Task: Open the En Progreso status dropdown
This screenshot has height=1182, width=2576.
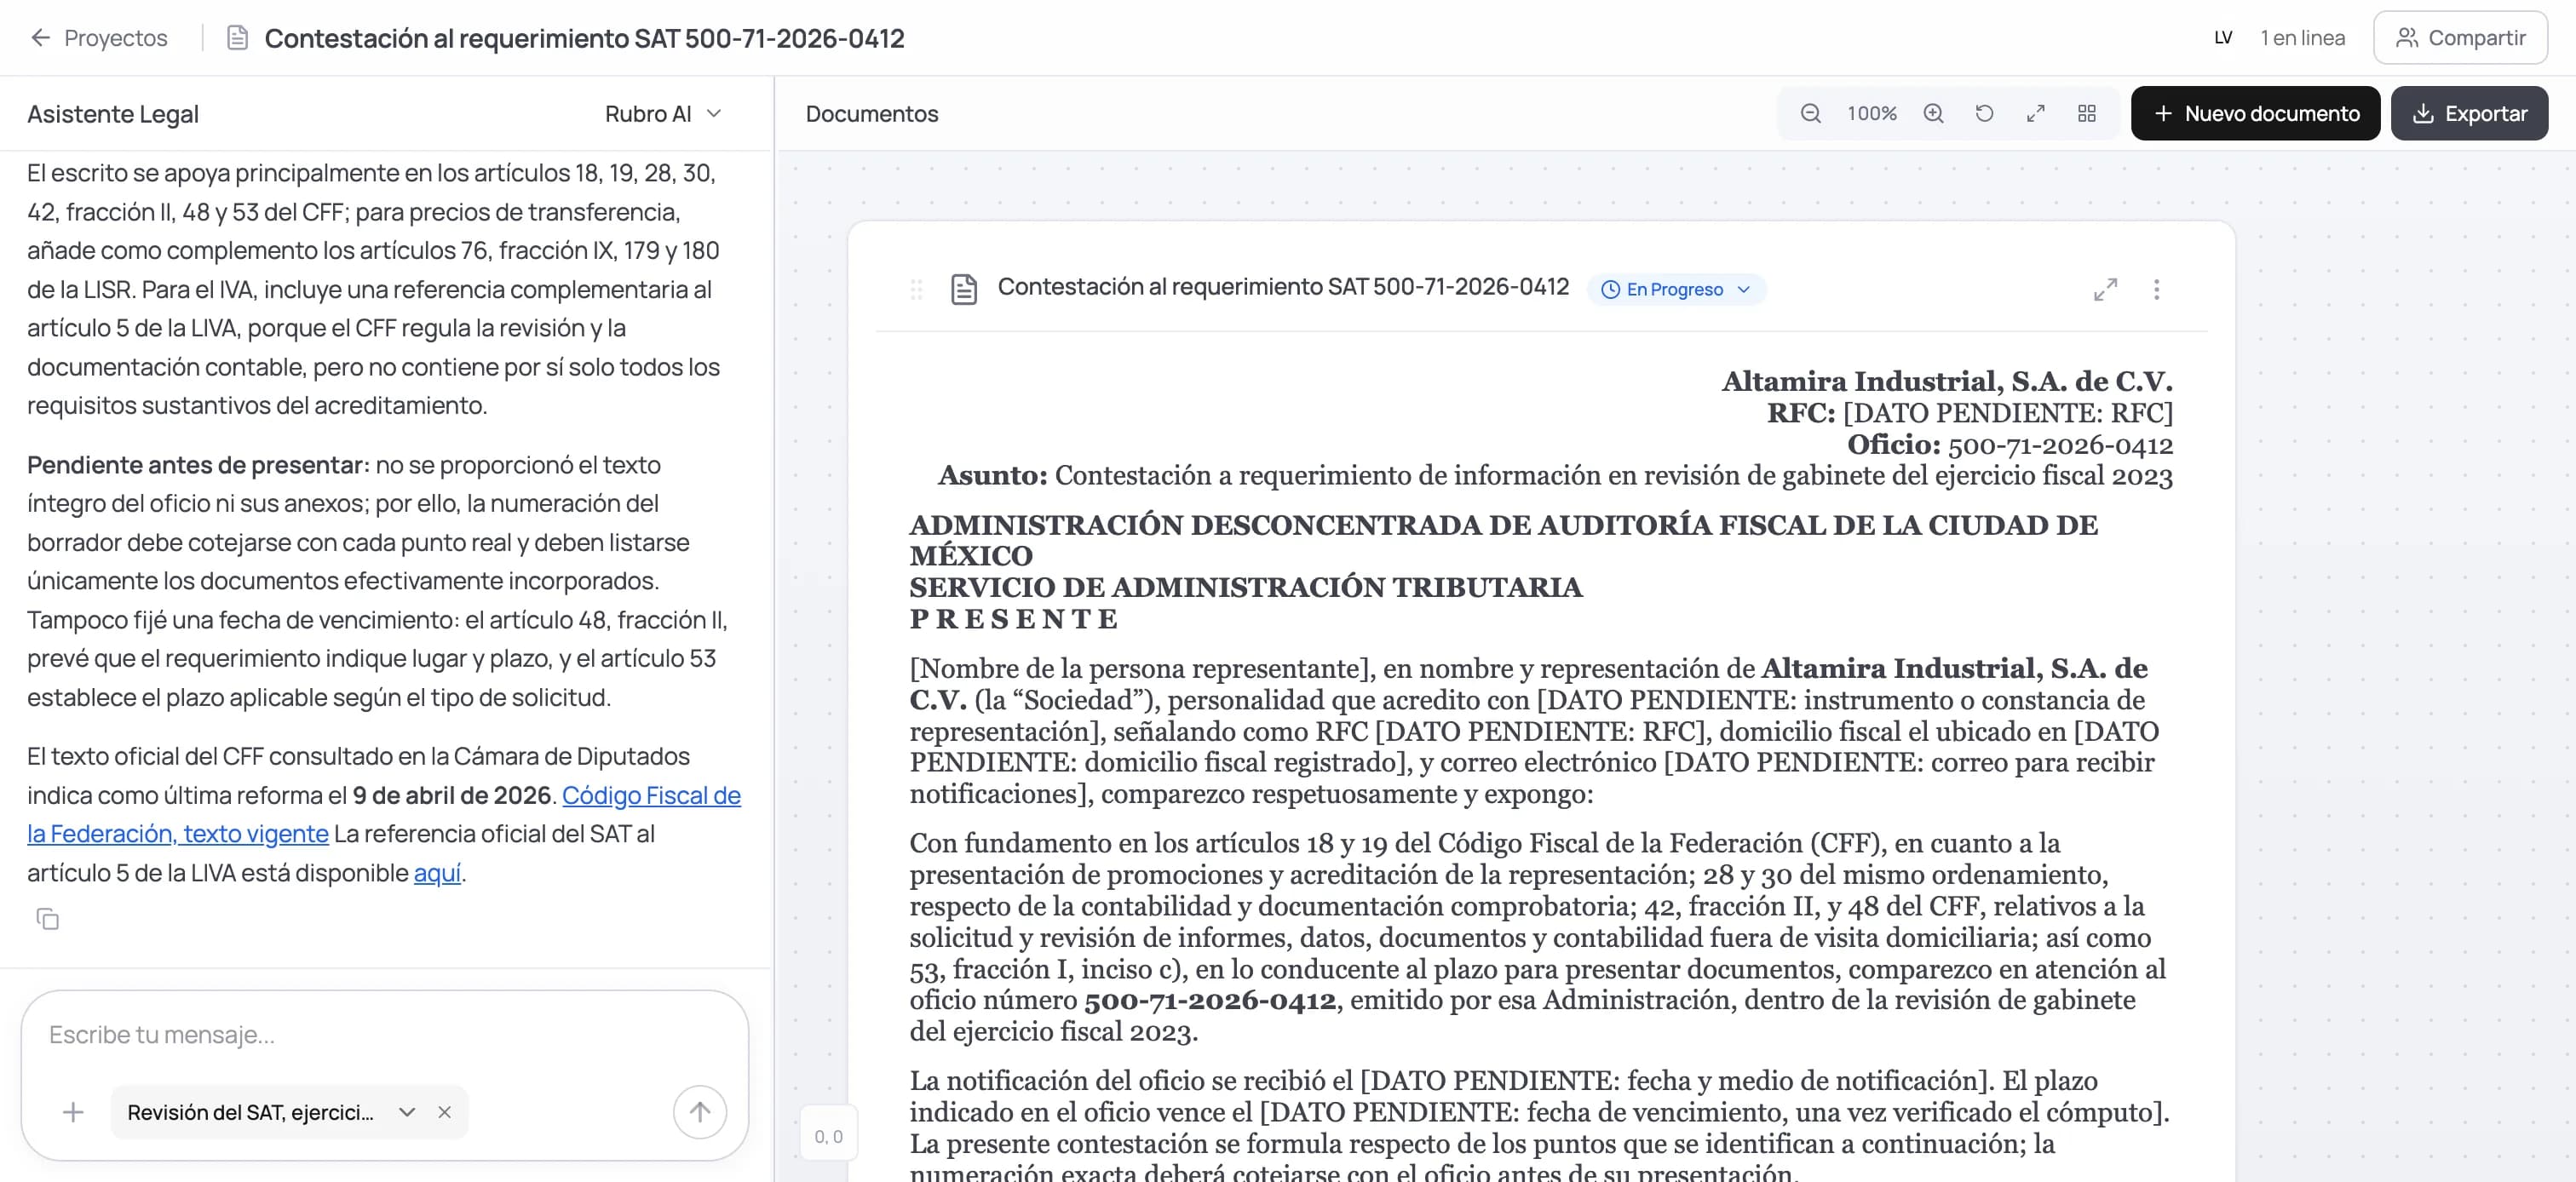Action: point(1676,290)
